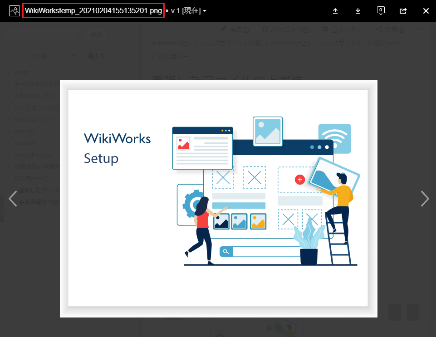Click the dimmed 編集 edit button
Image resolution: width=436 pixels, height=337 pixels.
(235, 29)
